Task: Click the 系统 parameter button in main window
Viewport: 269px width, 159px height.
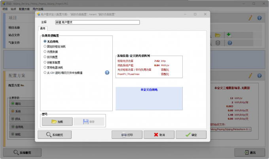Action: click(x=22, y=111)
